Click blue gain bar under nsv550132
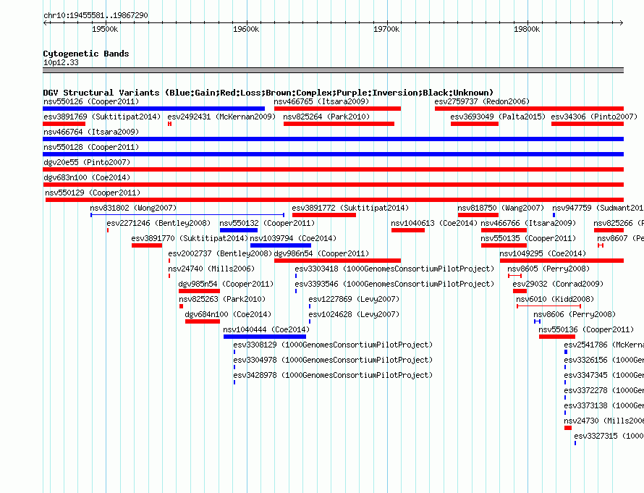This screenshot has height=493, width=644. coord(239,230)
